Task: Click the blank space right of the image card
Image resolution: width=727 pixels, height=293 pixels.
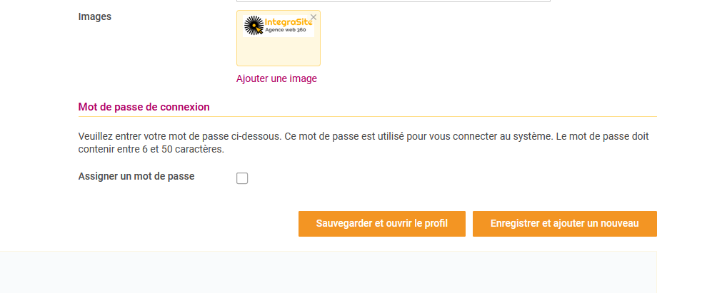Action: (x=487, y=38)
